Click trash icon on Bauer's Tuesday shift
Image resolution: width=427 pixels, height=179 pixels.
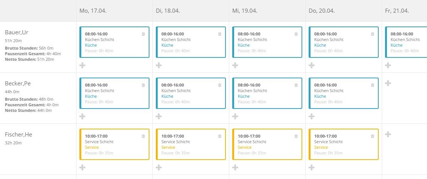pyautogui.click(x=219, y=34)
